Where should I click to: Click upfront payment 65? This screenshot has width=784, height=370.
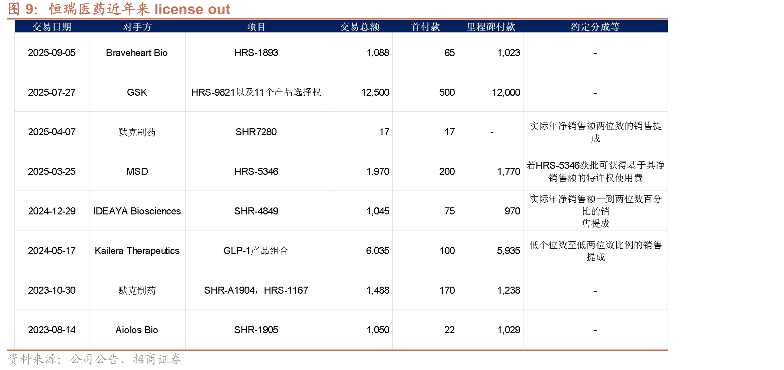449,53
